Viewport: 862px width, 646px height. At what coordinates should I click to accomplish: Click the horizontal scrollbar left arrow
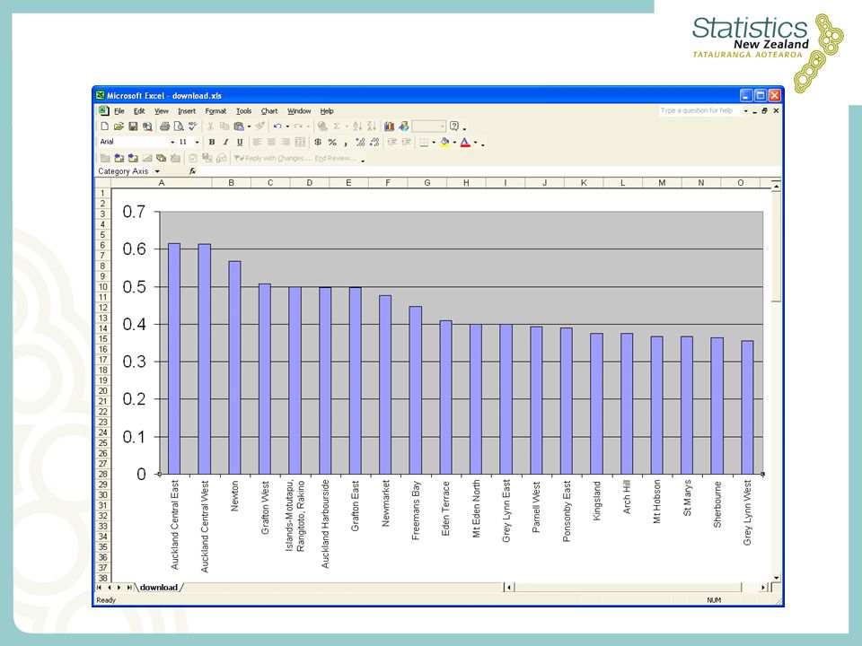pyautogui.click(x=509, y=587)
